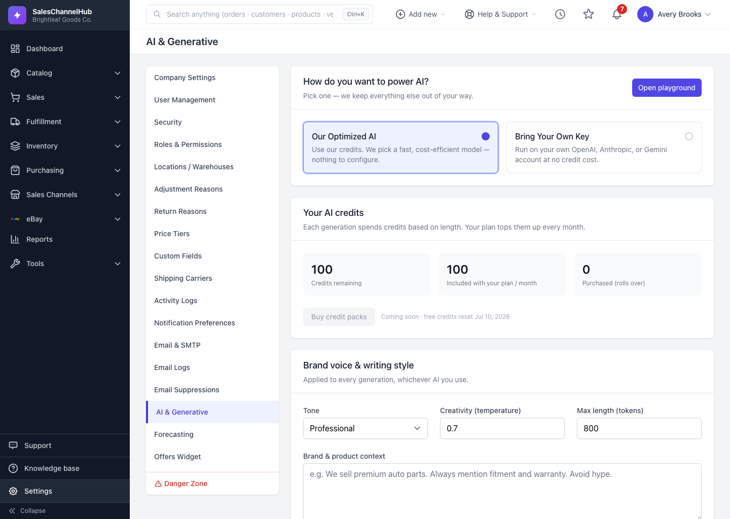Expand the eBay menu chevron
This screenshot has height=519, width=730.
click(118, 219)
